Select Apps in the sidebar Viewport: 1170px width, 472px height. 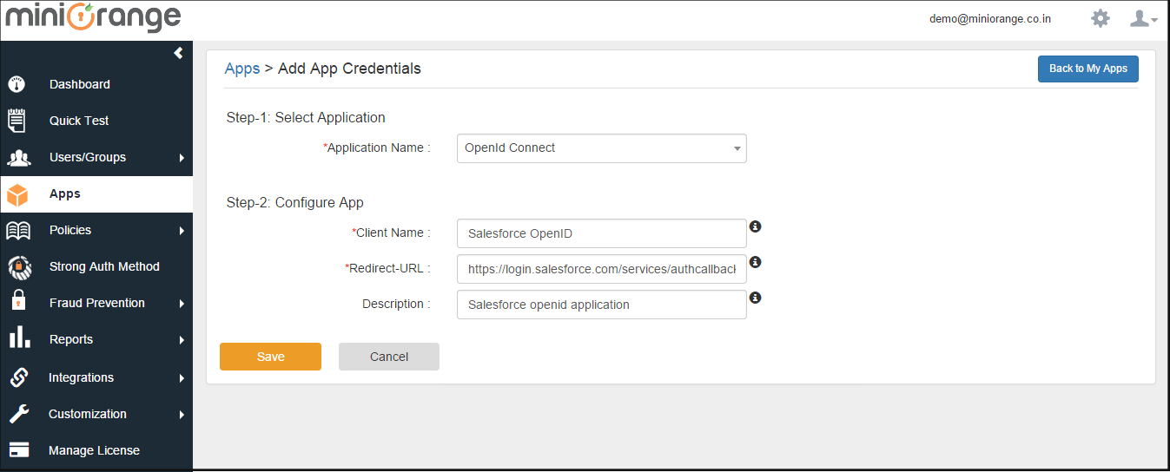[96, 193]
